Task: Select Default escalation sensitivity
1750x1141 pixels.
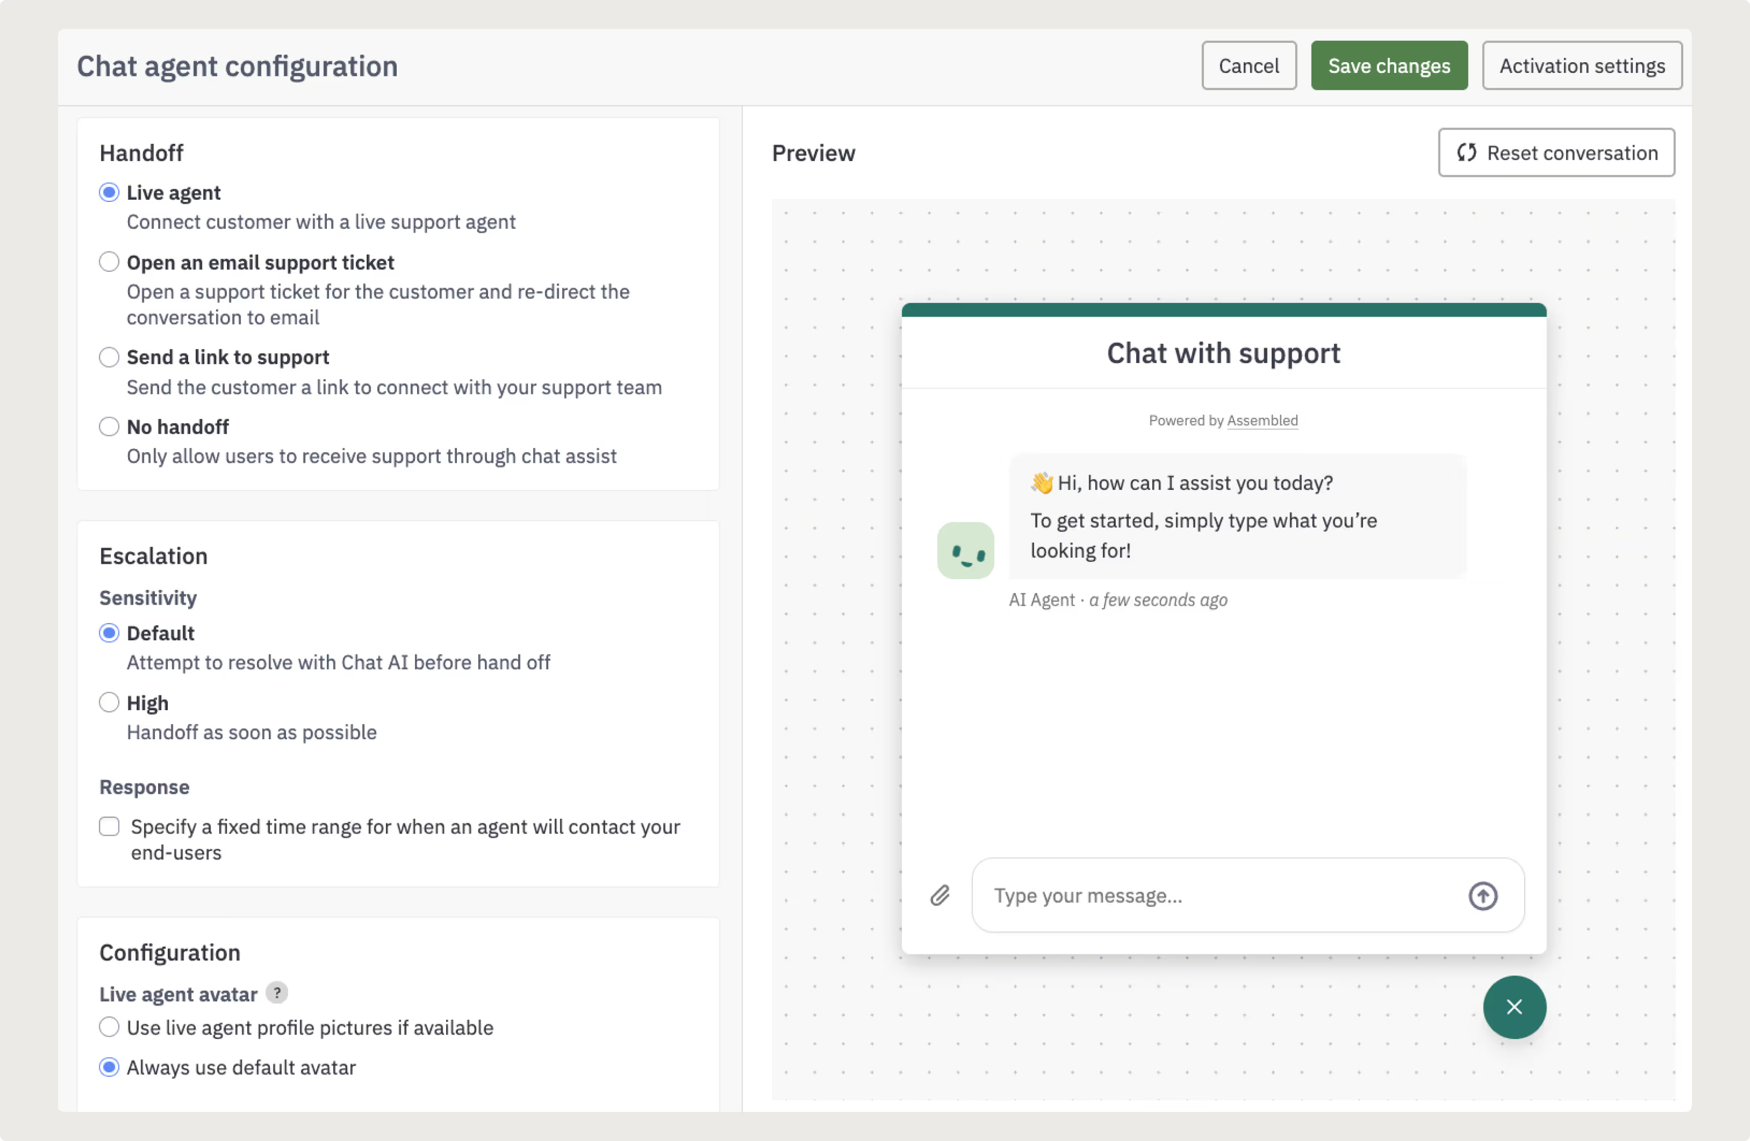Action: tap(109, 633)
